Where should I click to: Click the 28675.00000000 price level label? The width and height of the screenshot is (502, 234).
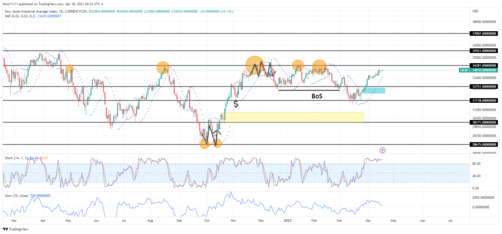click(x=484, y=144)
